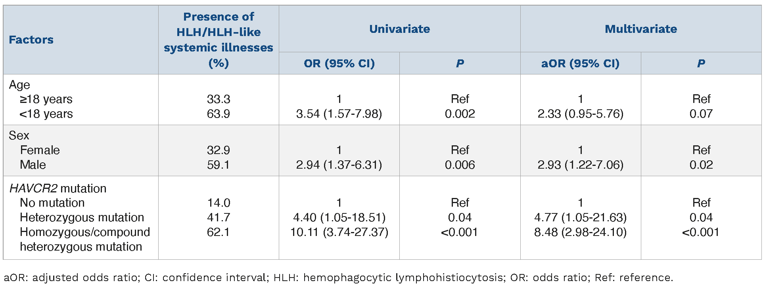Viewport: 765px width, 291px height.
Task: Select the "Presence of HLH/HLH-like systemic illnesses" header
Action: click(219, 40)
